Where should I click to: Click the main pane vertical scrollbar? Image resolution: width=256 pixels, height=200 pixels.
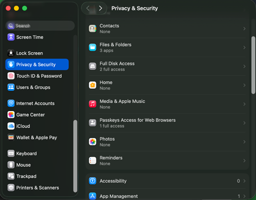pos(253,65)
